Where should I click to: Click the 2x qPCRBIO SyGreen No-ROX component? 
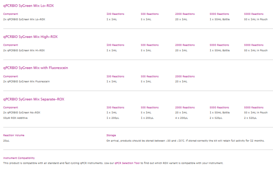21,112
